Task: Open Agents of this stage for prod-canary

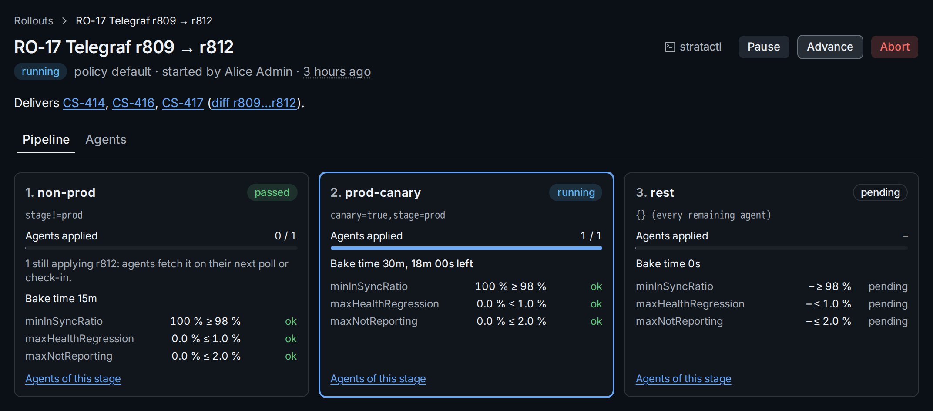Action: click(x=378, y=379)
